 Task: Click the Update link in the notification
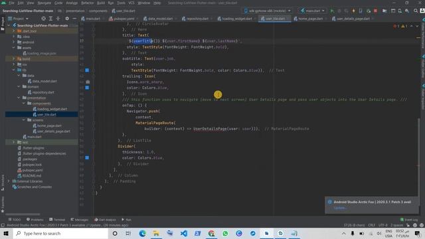(339, 208)
